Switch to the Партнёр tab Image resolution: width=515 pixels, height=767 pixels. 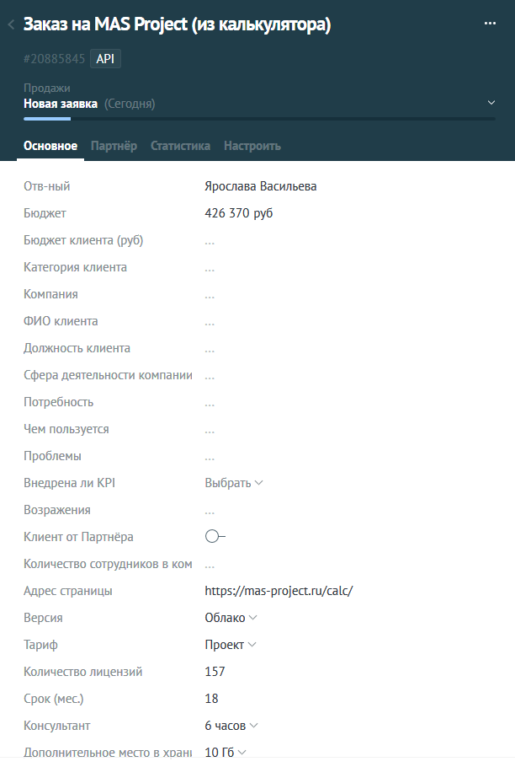(x=114, y=146)
